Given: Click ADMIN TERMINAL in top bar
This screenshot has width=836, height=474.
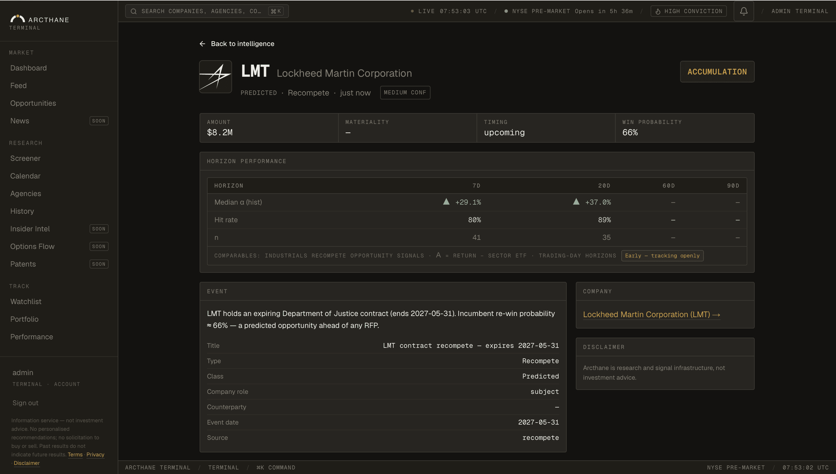Looking at the screenshot, I should 800,11.
